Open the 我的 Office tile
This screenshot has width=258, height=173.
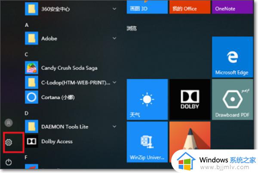coord(190,7)
